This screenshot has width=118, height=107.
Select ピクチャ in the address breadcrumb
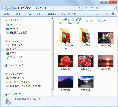pos(39,8)
